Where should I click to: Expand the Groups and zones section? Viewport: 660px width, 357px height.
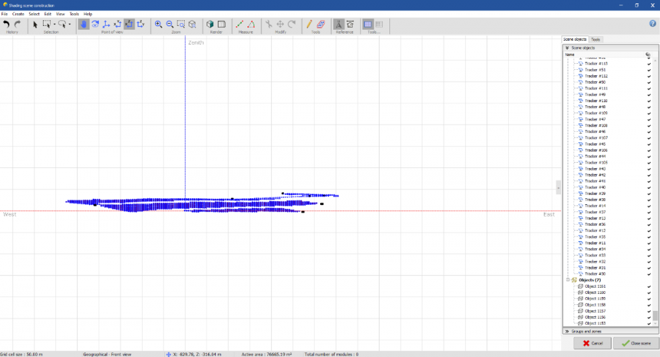tap(567, 331)
